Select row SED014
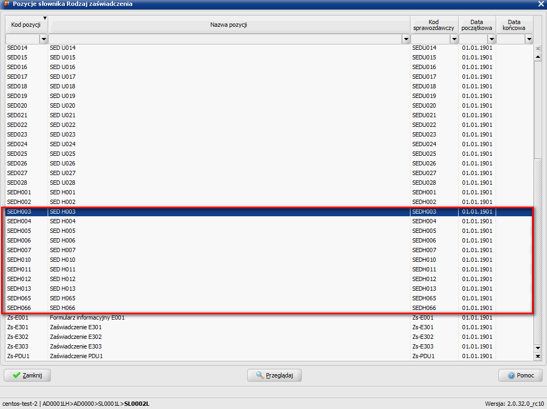 (269, 48)
